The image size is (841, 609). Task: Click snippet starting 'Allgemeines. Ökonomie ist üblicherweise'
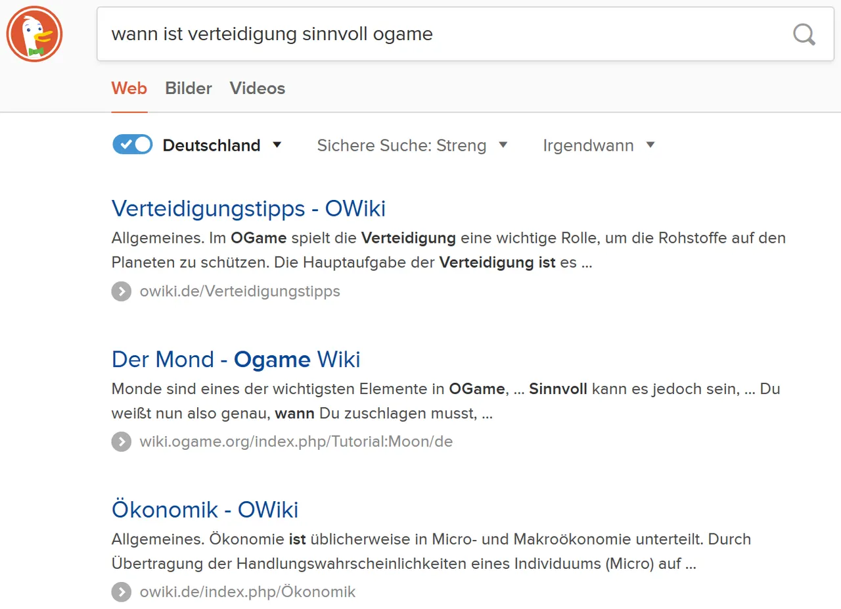[x=431, y=551]
